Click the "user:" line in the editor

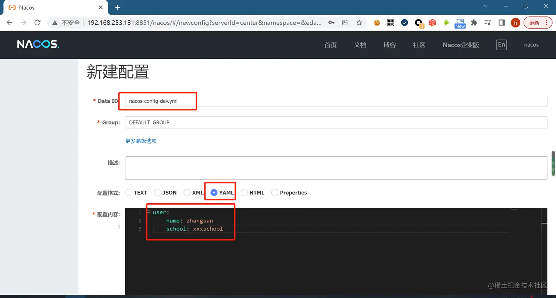click(161, 212)
